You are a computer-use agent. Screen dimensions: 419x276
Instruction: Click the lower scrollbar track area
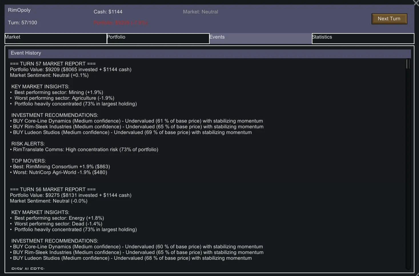[408, 200]
